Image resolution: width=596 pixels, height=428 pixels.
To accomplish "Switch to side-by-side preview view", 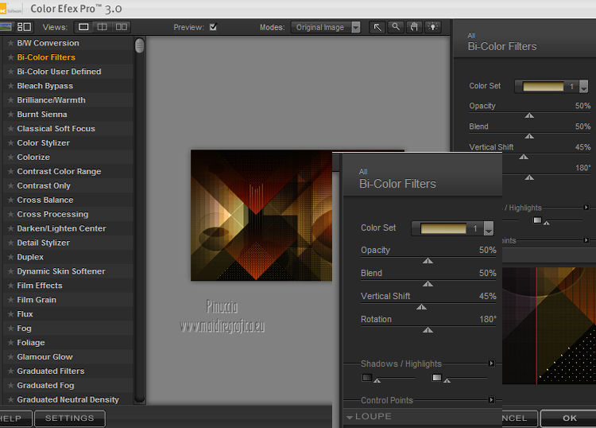I will tap(121, 27).
